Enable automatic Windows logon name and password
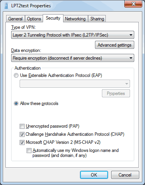Viewport: 145px width, 185px height. 29,150
